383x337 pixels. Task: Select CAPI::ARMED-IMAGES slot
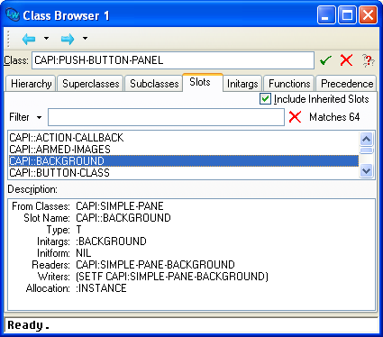[184, 150]
